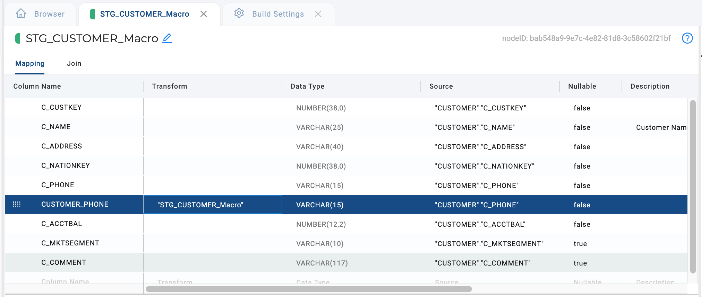Click the gear icon on Build Settings tab
702x297 pixels.
[x=239, y=13]
